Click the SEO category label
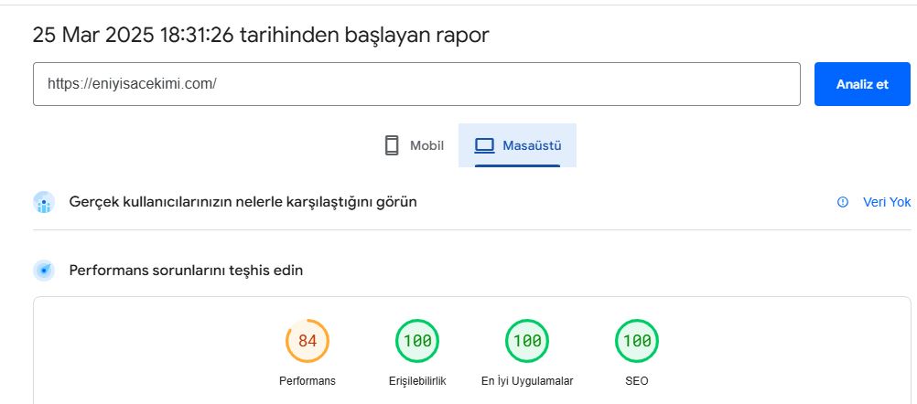The height and width of the screenshot is (404, 917). pyautogui.click(x=637, y=381)
